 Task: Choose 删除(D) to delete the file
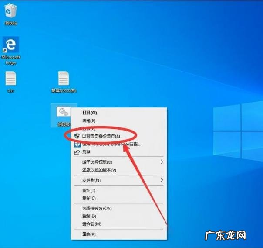89,216
